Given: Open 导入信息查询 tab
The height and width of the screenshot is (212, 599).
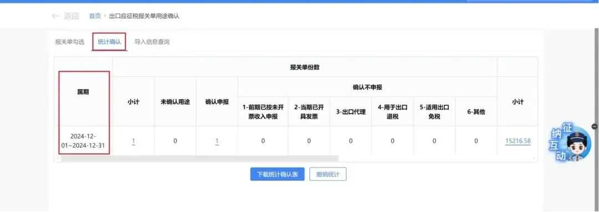Looking at the screenshot, I should tap(152, 42).
